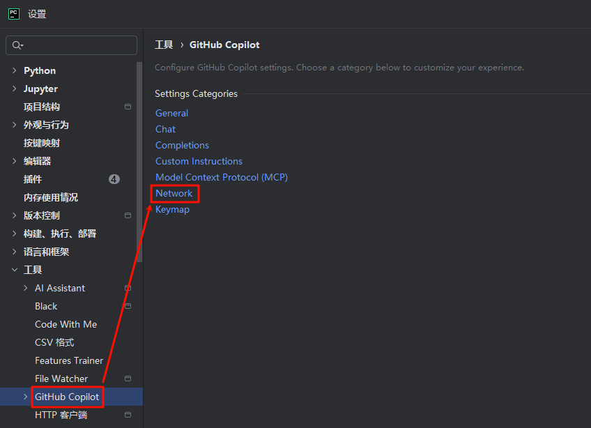This screenshot has height=428, width=591.
Task: Open the 插件 settings page
Action: pyautogui.click(x=33, y=179)
